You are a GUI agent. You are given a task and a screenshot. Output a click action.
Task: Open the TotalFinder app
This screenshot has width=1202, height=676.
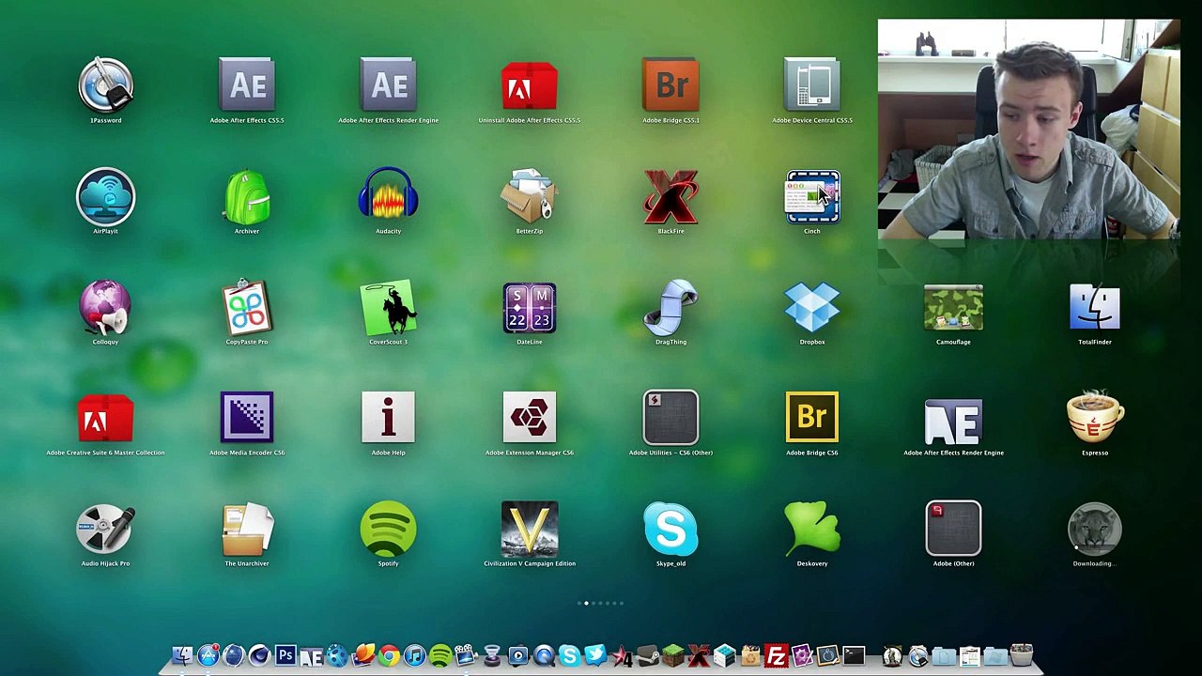point(1095,308)
